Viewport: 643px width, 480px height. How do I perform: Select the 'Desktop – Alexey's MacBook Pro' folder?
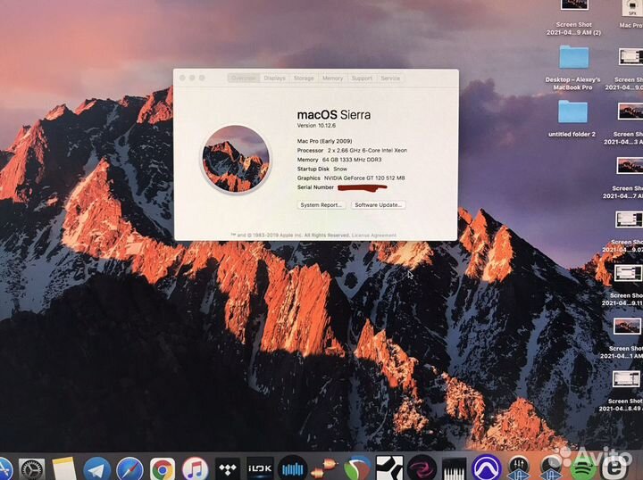tap(573, 68)
